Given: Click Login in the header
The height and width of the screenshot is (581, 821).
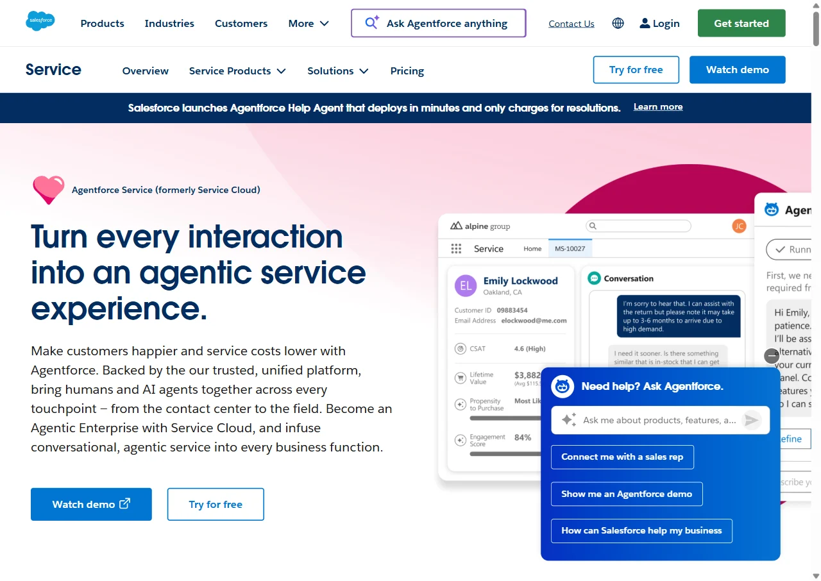Looking at the screenshot, I should 659,23.
